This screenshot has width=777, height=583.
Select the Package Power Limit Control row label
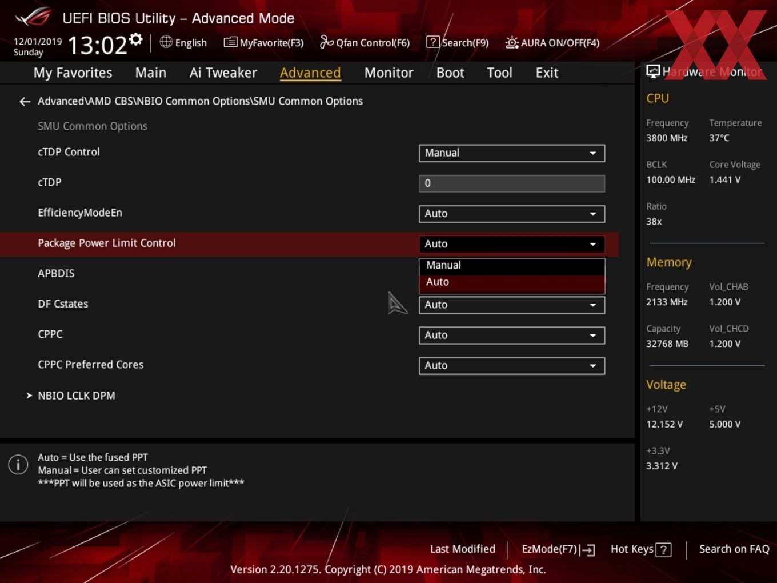[107, 243]
